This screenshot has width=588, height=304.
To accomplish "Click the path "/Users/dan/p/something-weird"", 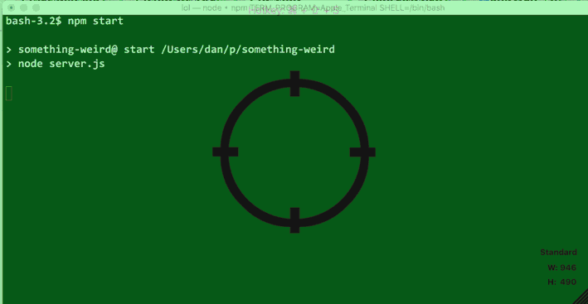I will [x=247, y=50].
